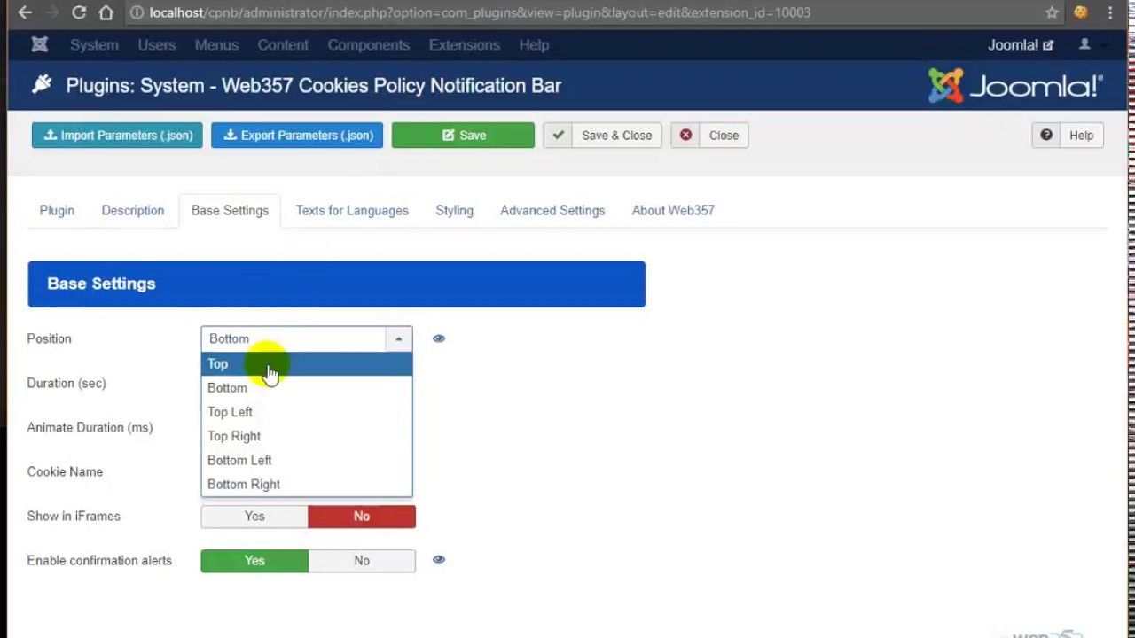Click the browser forward arrow
Screen dimensions: 1135x638
click(51, 12)
